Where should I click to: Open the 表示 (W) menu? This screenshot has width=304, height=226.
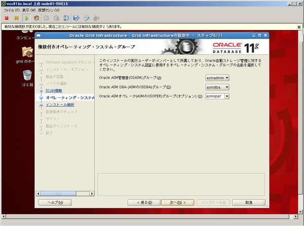[x=29, y=10]
